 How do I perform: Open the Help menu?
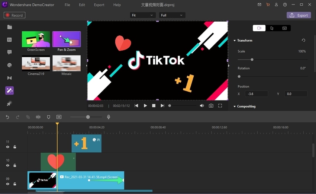[x=117, y=5]
